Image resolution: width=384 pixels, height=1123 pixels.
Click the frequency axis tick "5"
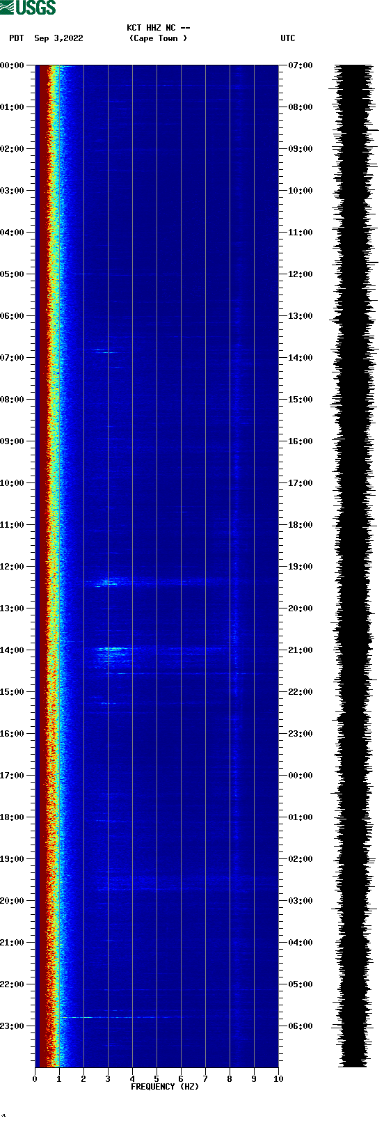point(157,1079)
